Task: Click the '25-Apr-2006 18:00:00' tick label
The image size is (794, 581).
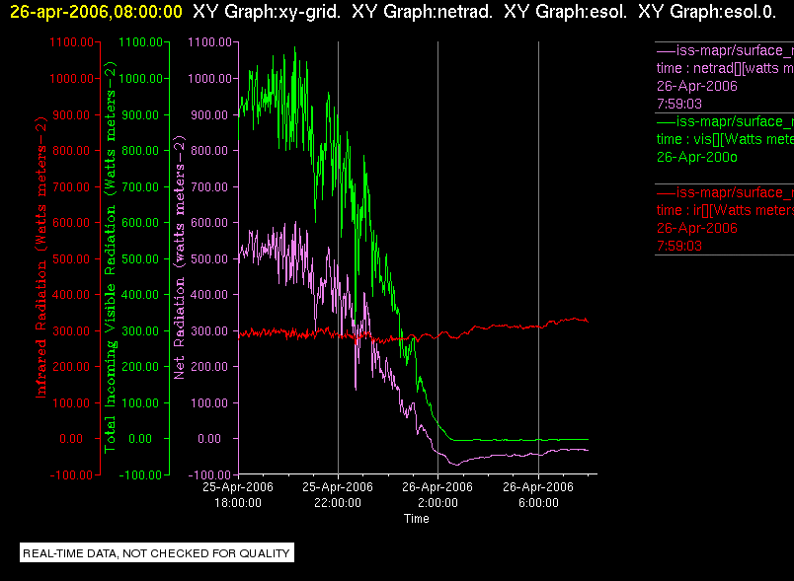Action: [237, 495]
